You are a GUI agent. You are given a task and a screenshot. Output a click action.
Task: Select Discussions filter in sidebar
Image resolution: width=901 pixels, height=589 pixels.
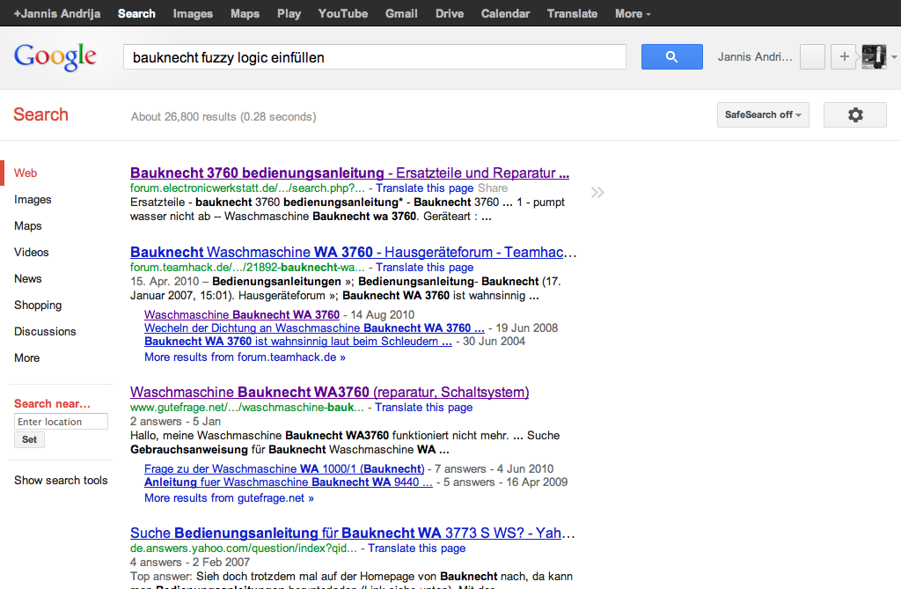click(45, 331)
